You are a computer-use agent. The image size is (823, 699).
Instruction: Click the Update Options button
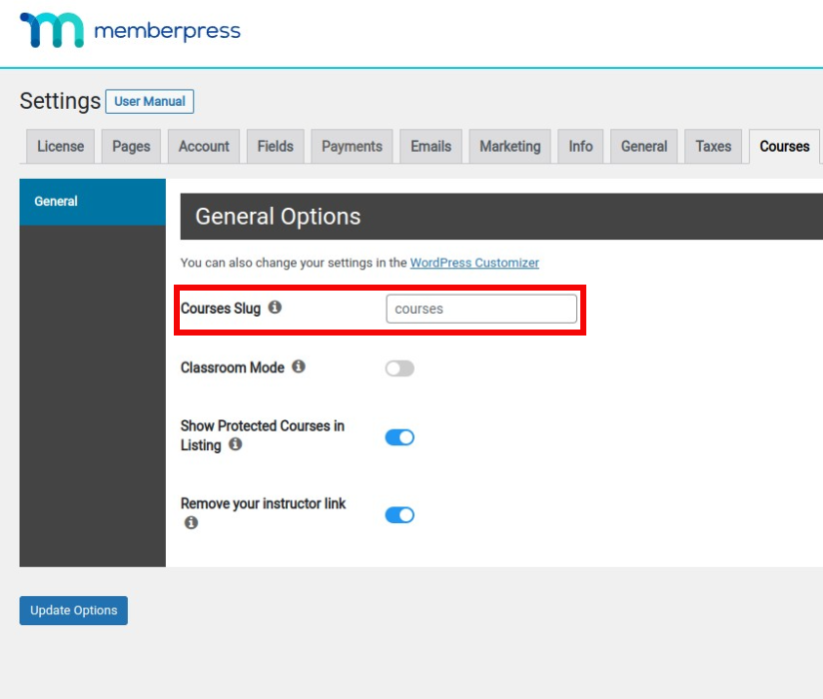[x=74, y=610]
